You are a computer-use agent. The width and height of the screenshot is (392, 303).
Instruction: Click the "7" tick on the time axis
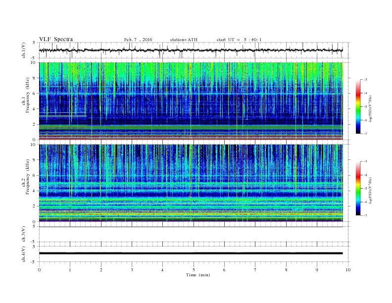pyautogui.click(x=255, y=270)
